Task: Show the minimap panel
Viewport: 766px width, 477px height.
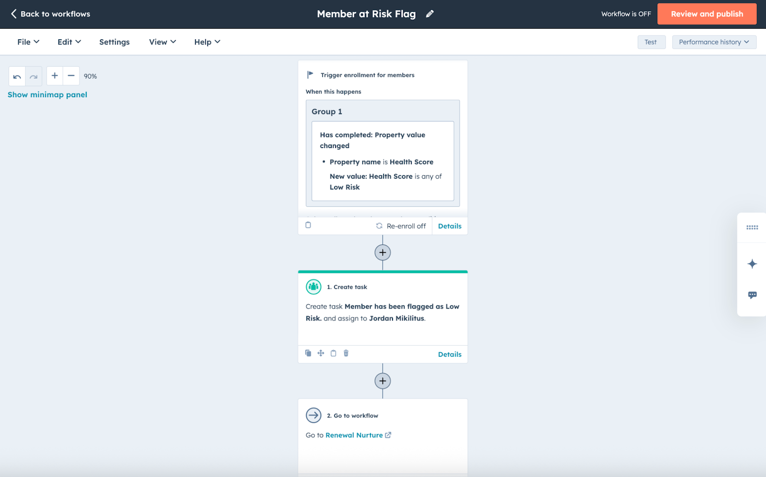Action: (x=47, y=95)
